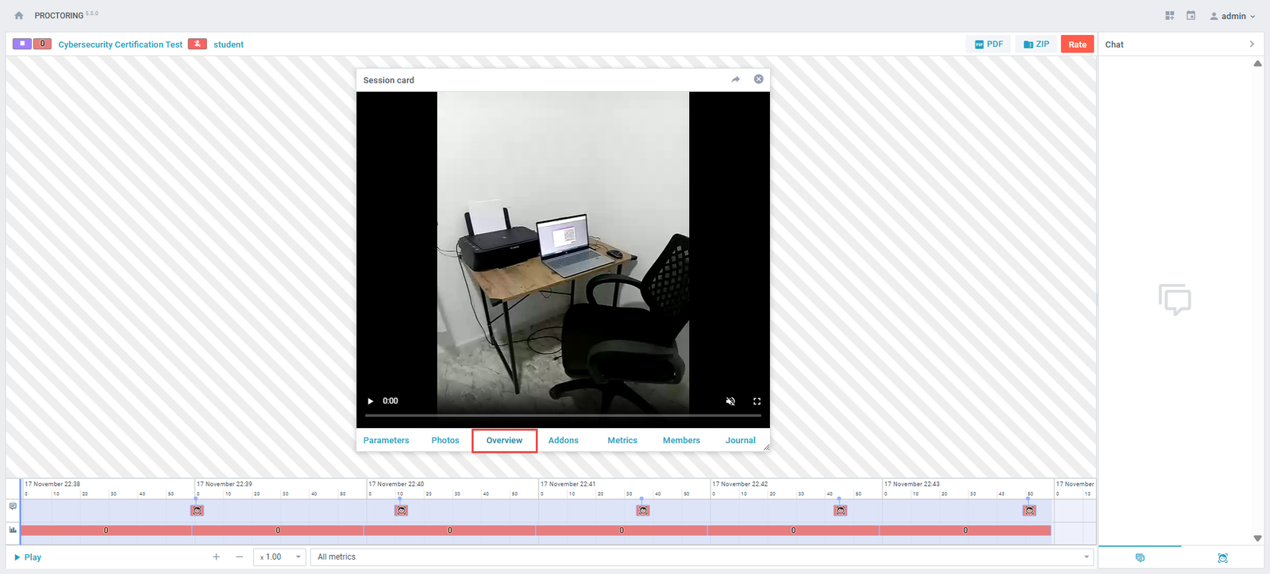The width and height of the screenshot is (1270, 574).
Task: Select the face marker at 22:39
Action: [197, 511]
